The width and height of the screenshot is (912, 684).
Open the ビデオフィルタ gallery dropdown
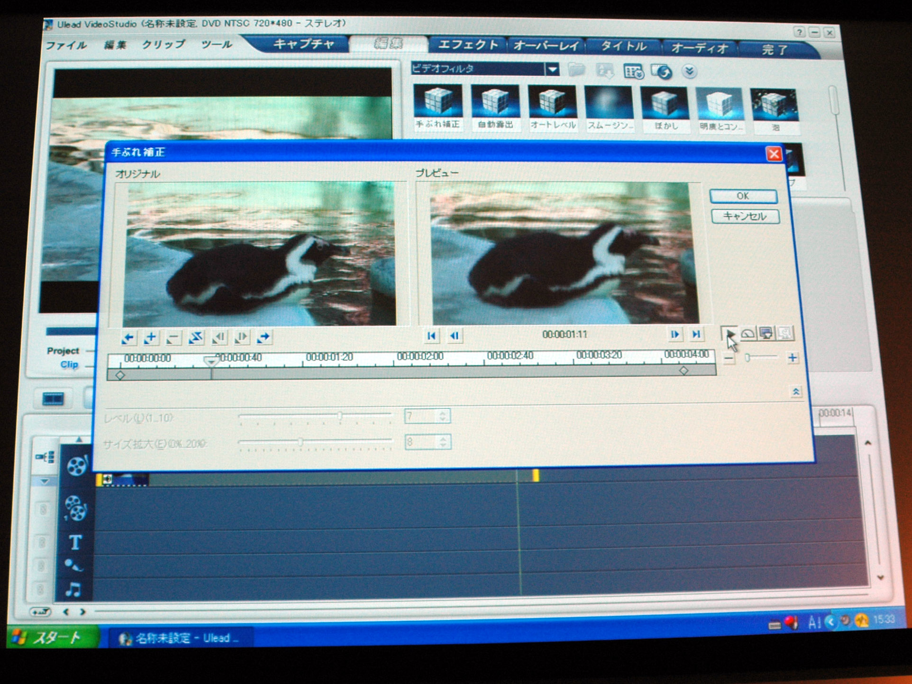click(x=552, y=70)
